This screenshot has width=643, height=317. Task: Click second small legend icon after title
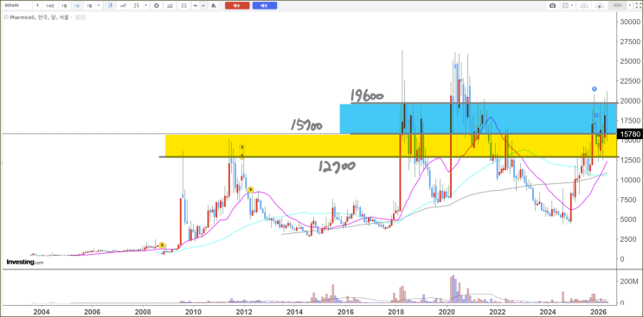pos(82,17)
